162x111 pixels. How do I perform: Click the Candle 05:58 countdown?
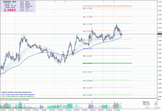(x=10, y=8)
